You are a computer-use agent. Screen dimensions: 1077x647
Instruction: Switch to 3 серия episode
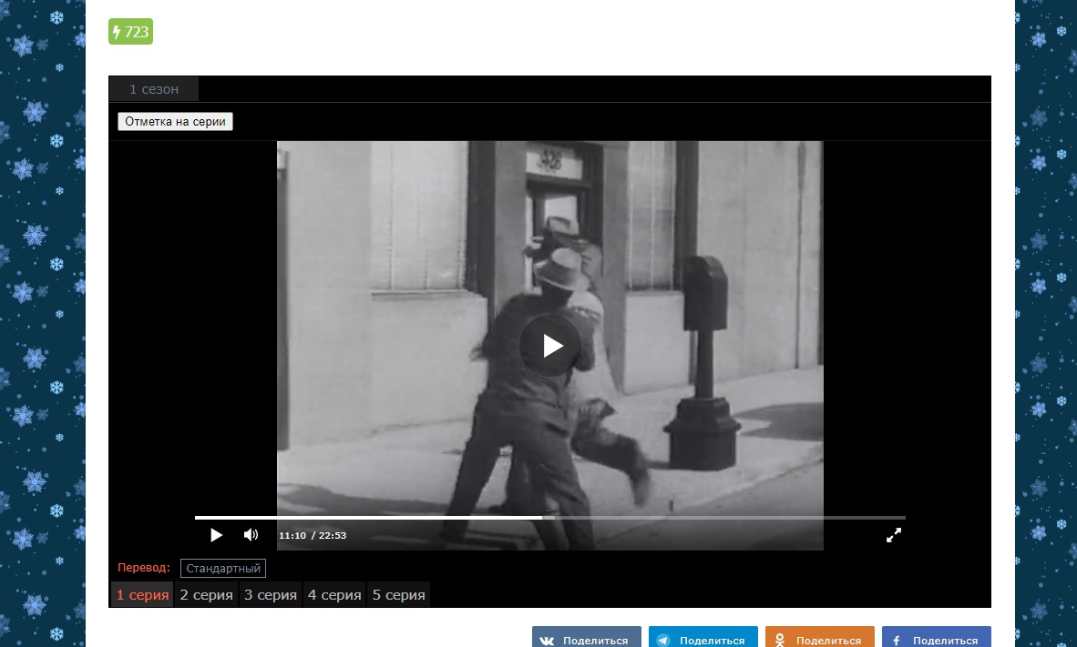point(271,595)
